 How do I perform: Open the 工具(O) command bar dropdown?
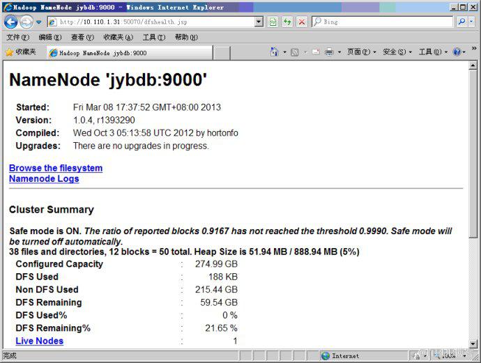[x=434, y=52]
